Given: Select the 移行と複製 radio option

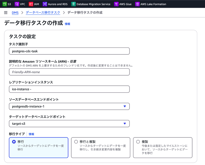Looking at the screenshot, I should (76, 142).
